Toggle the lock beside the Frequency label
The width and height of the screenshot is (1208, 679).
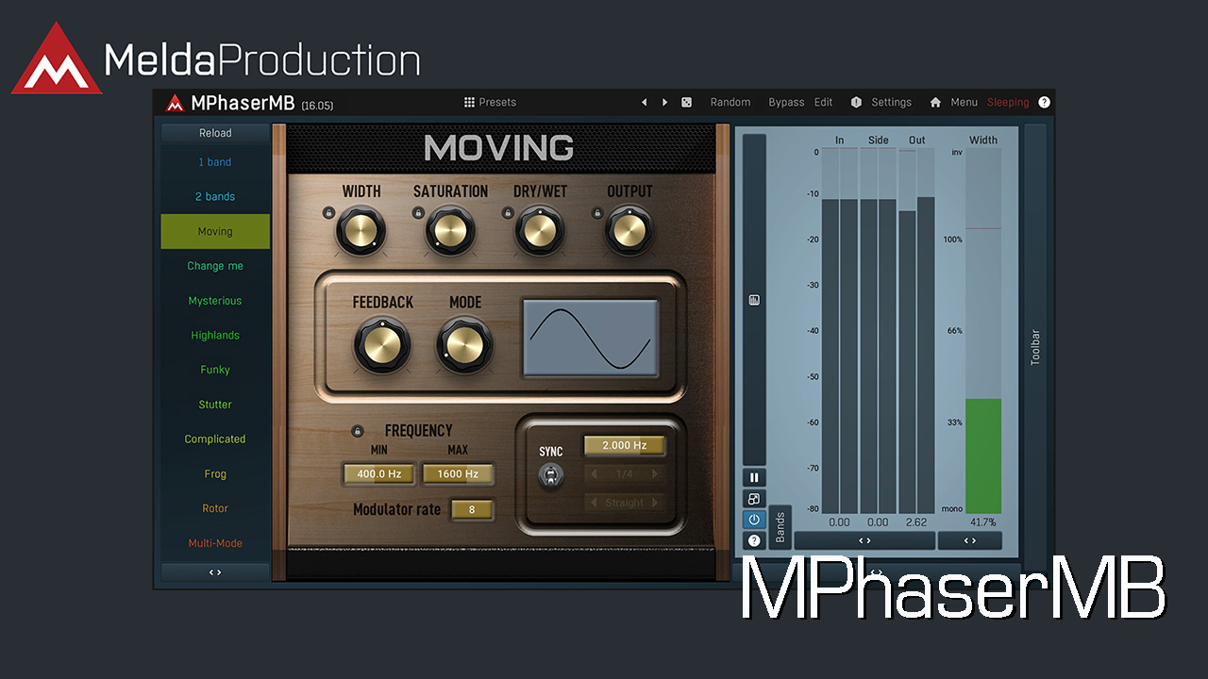(358, 431)
